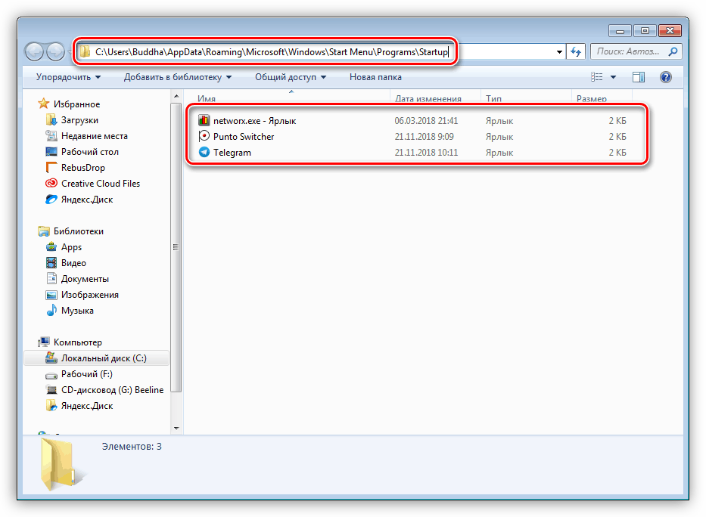Click the RebusDrop icon
The height and width of the screenshot is (517, 706).
51,167
